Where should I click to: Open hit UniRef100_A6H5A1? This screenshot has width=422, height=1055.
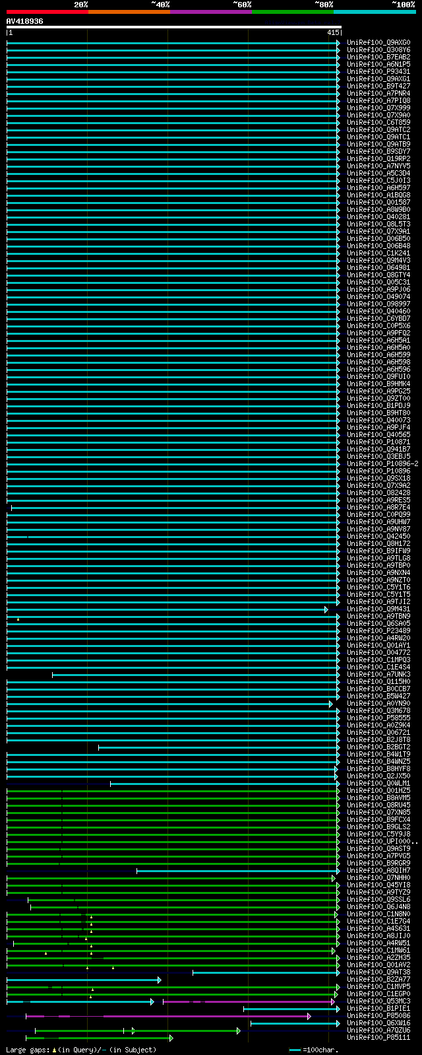coord(378,341)
